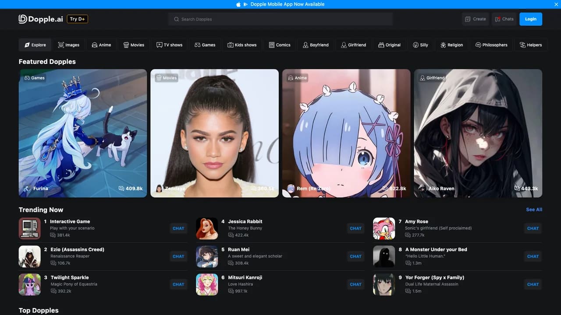Open the Boyfriend category

tap(316, 45)
